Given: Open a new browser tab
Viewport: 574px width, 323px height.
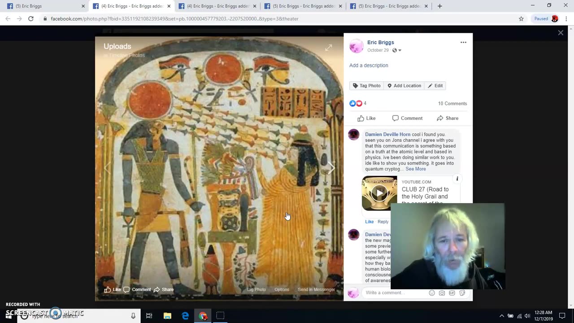Looking at the screenshot, I should [439, 6].
